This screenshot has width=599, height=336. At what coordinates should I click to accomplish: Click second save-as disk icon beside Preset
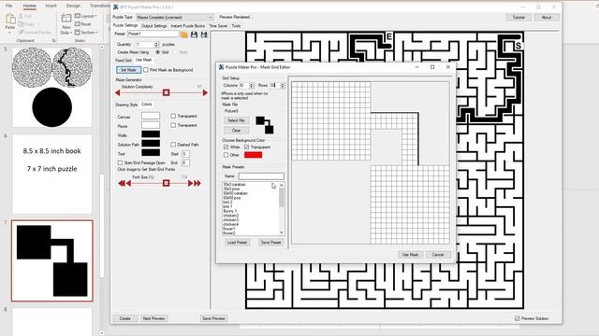tap(204, 35)
